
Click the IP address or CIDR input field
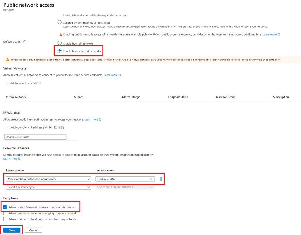point(35,137)
